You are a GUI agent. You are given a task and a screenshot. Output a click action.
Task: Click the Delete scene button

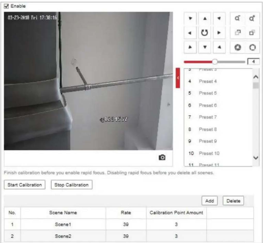(233, 201)
